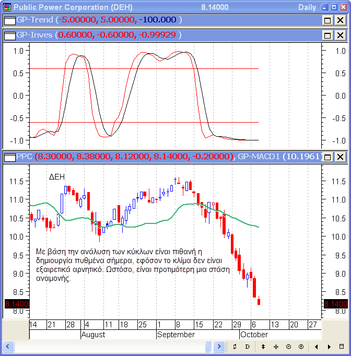
Task: Click the 'Daily' label in title bar
Action: click(307, 7)
